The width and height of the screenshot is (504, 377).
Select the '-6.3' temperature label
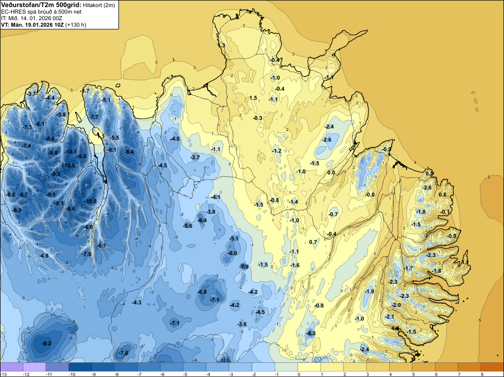pos(311,333)
